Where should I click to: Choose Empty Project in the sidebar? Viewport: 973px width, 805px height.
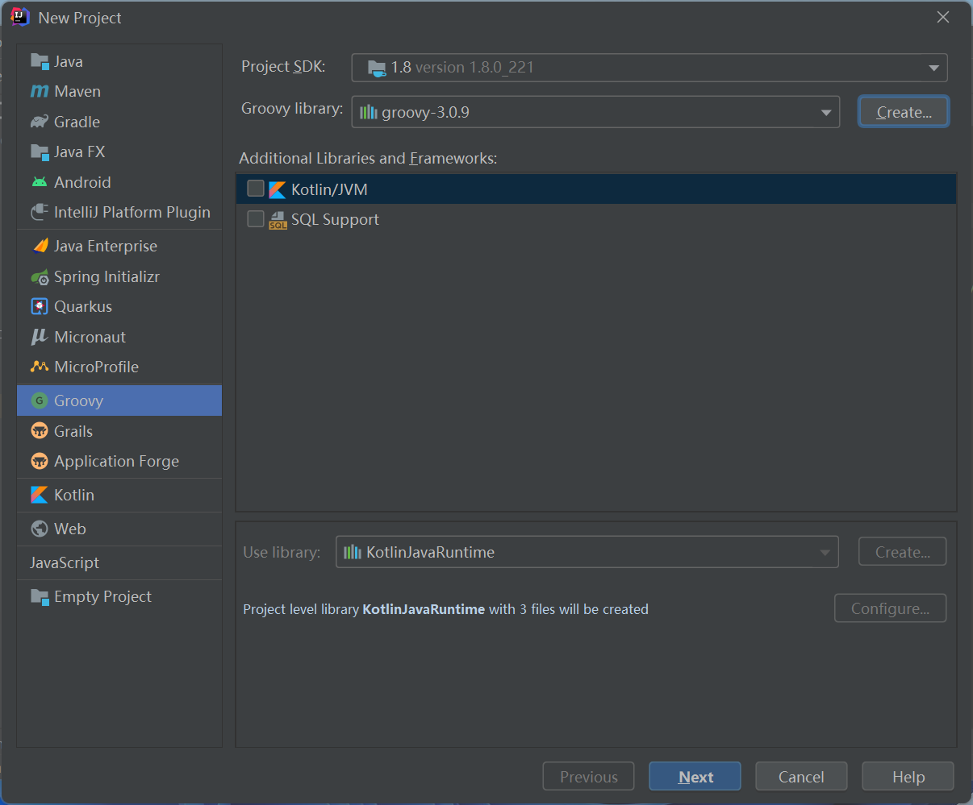102,597
